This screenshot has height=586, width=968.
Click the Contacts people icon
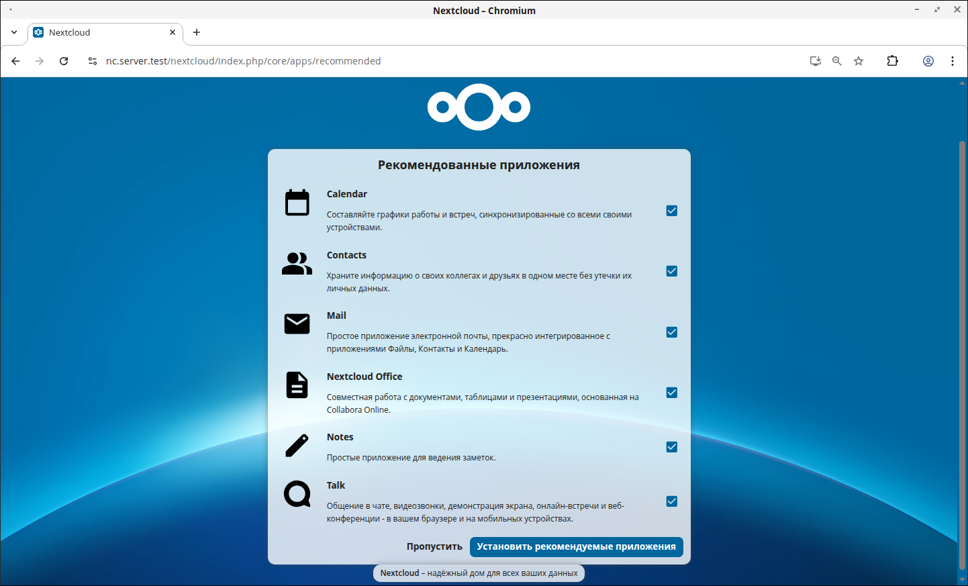point(297,264)
